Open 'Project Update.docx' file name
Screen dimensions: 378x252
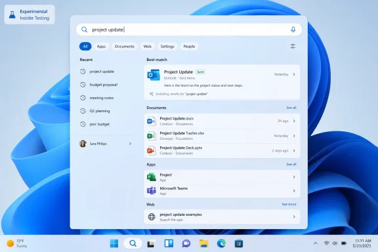point(177,118)
